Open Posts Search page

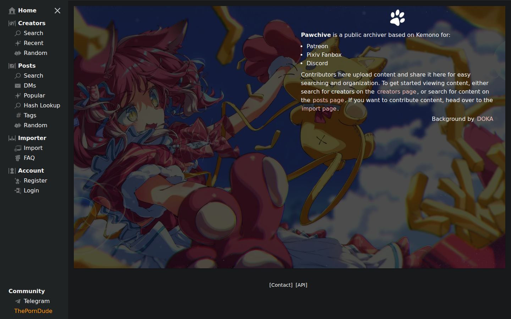pyautogui.click(x=33, y=76)
